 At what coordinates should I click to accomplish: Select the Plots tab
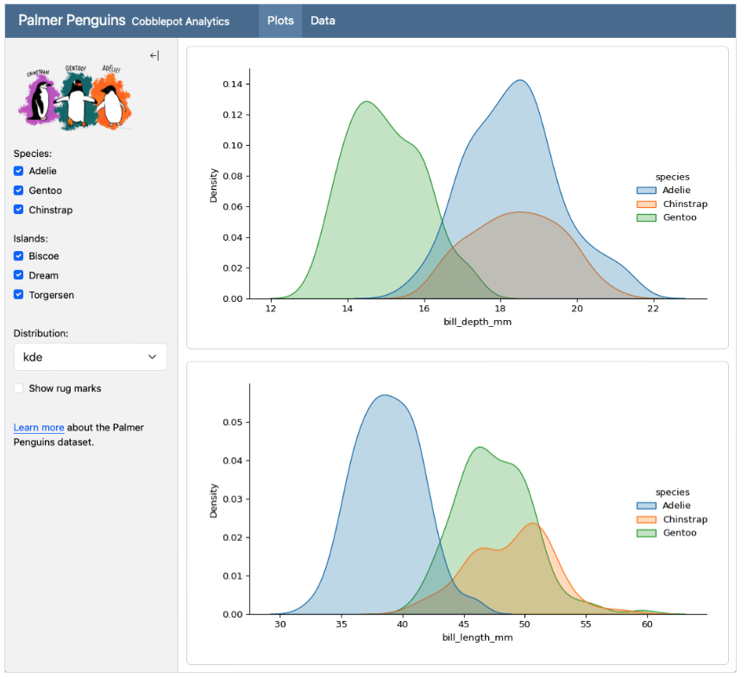[x=280, y=21]
